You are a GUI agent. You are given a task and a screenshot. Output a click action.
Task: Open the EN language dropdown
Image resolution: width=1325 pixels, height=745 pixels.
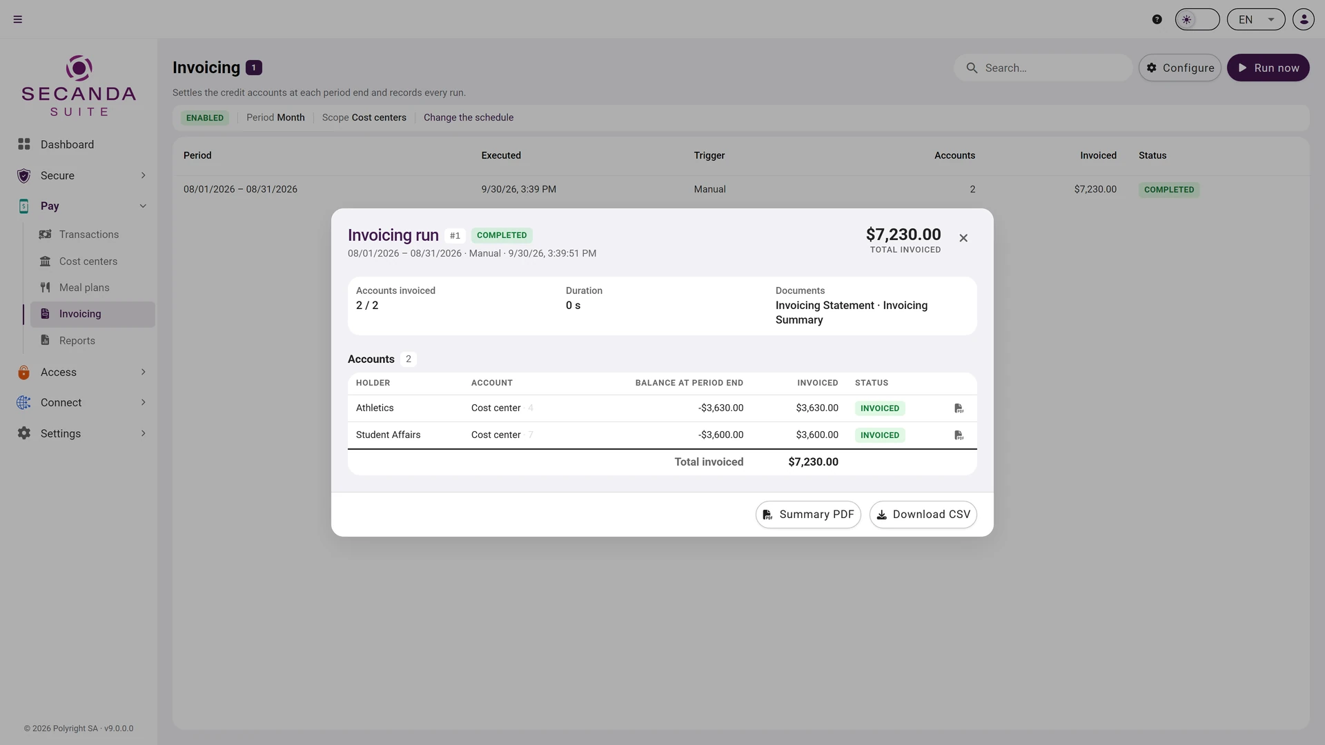1256,19
